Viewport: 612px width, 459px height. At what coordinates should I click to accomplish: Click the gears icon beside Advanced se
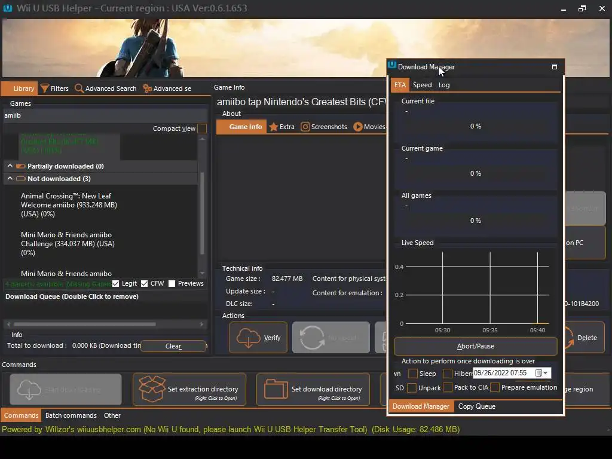pyautogui.click(x=147, y=88)
